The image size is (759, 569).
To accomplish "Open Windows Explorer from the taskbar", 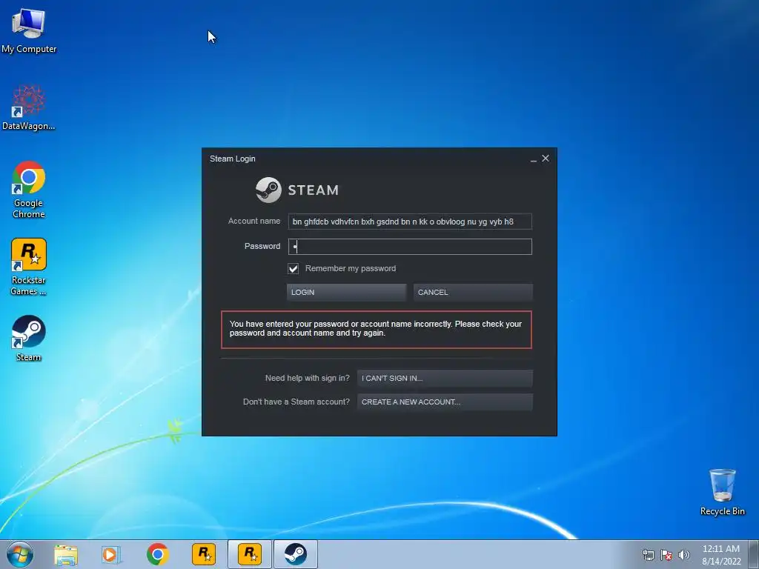I will point(66,554).
